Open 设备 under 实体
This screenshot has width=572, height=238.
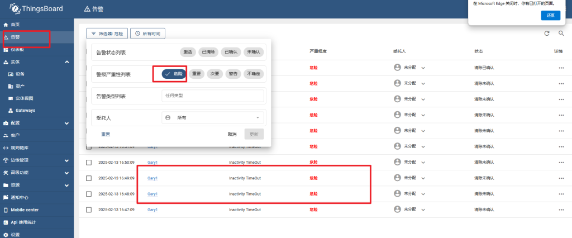[x=37, y=74]
